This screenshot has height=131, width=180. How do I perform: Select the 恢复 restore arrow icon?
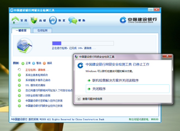(53, 20)
